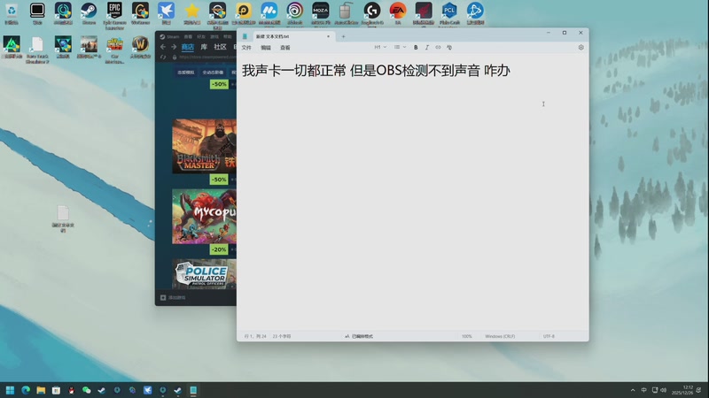Screen dimensions: 709x398
Task: Open the H1 heading dropdown in Notepad
Action: pos(380,48)
